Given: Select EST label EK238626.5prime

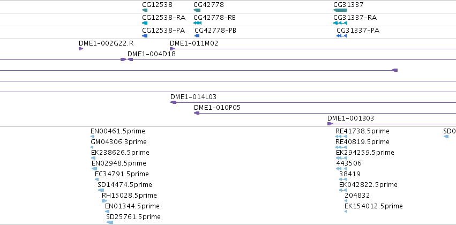Looking at the screenshot, I should tap(120, 153).
